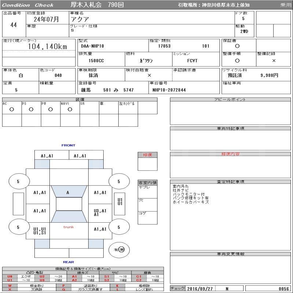Click the '左ハンドル' equipment cell
The height and width of the screenshot is (293, 293).
128,108
